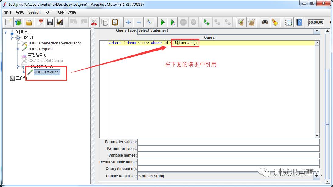Image resolution: width=333 pixels, height=187 pixels.
Task: Click the Help question mark icon
Action: point(299,22)
